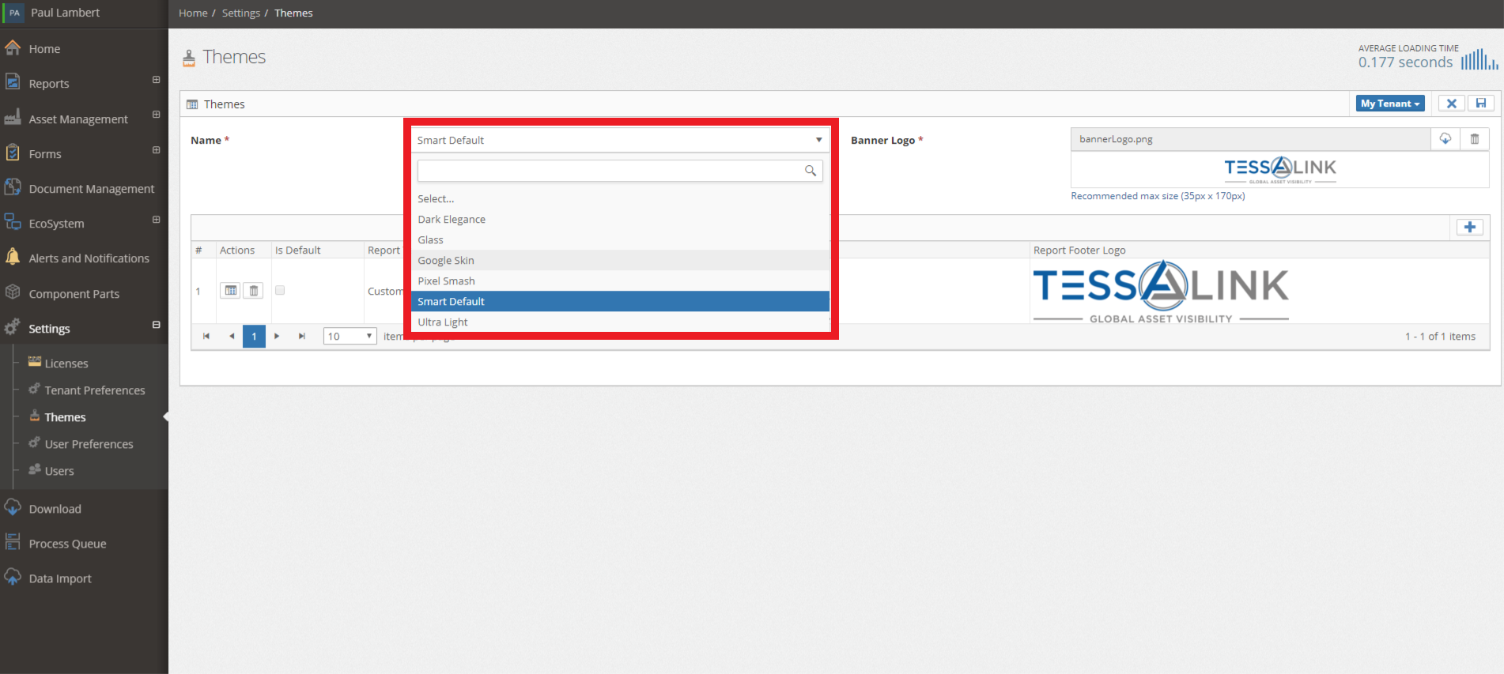
Task: Select Glass theme
Action: [620, 239]
